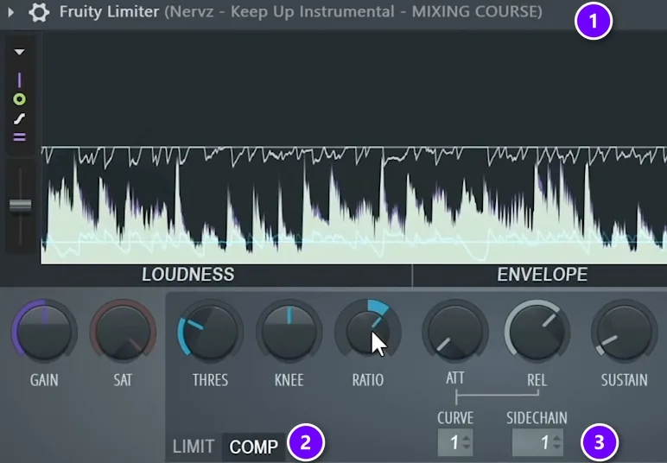Click the CURVE number field

(455, 442)
